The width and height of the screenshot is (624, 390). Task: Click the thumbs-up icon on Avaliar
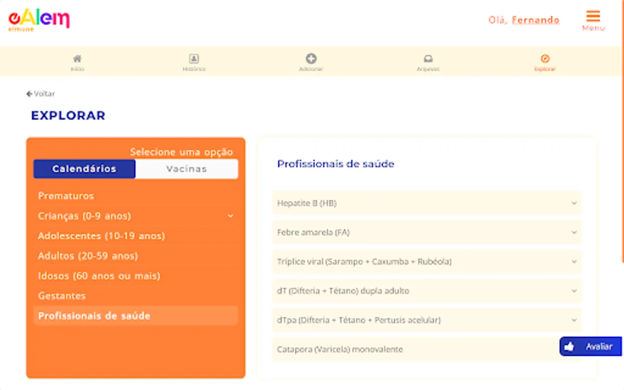569,346
